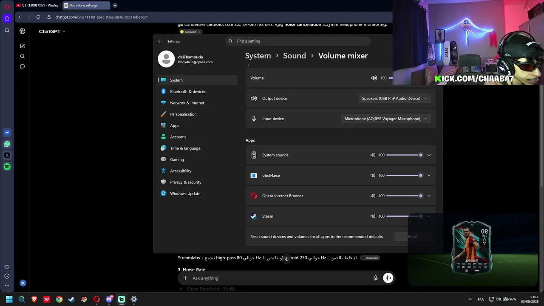Open the Output device dropdown
This screenshot has width=544, height=306.
click(x=394, y=98)
